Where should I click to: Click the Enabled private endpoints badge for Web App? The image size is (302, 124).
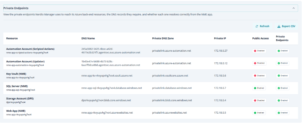click(x=283, y=113)
